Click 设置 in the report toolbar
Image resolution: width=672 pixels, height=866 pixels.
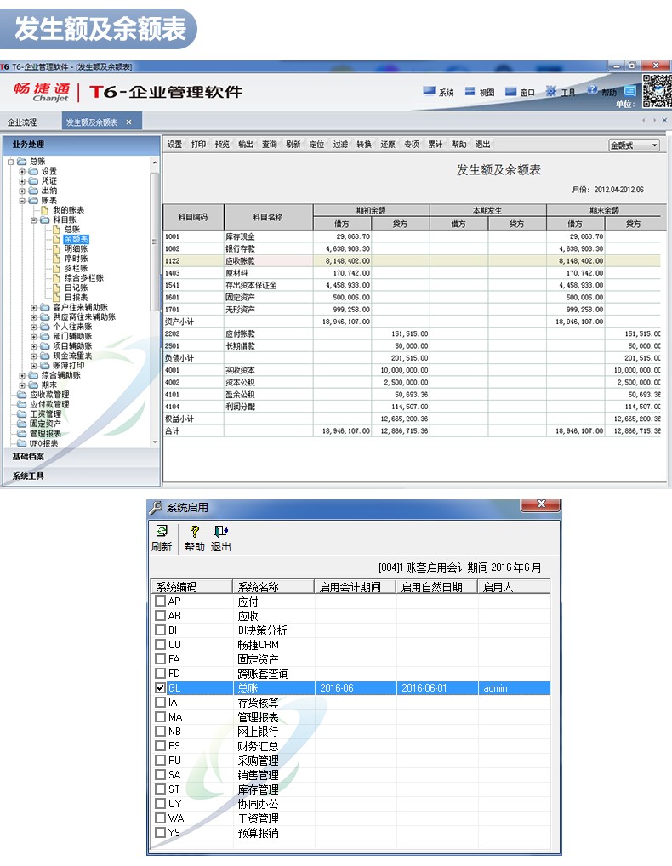[x=174, y=144]
